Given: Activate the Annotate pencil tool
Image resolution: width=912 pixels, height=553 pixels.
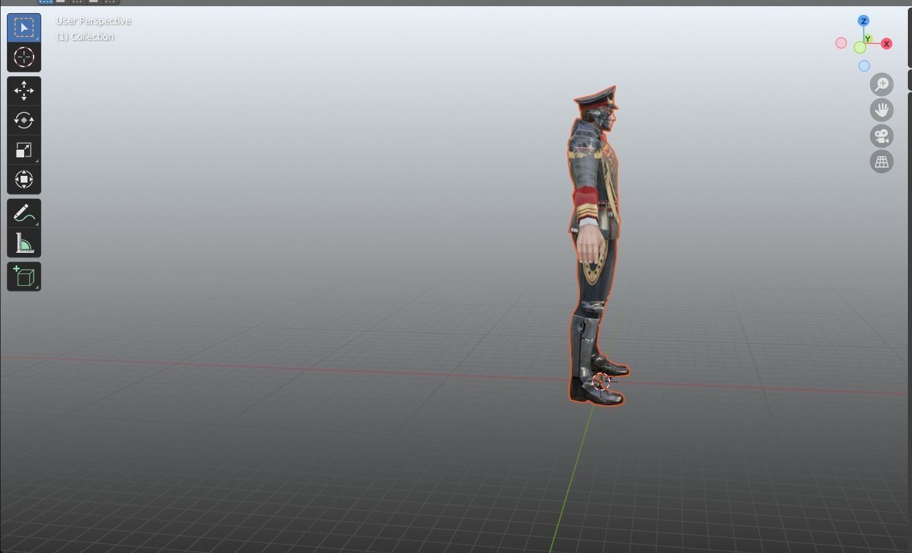Looking at the screenshot, I should 24,213.
